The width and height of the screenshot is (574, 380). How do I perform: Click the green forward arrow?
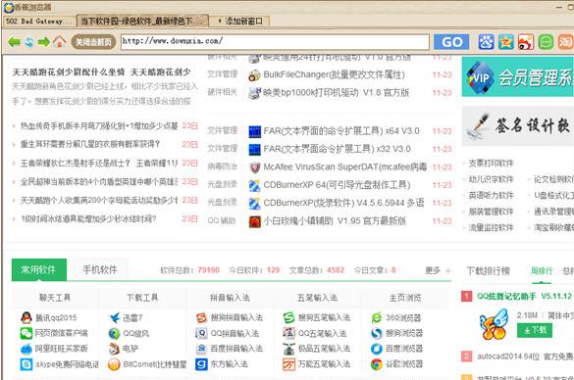coord(43,42)
